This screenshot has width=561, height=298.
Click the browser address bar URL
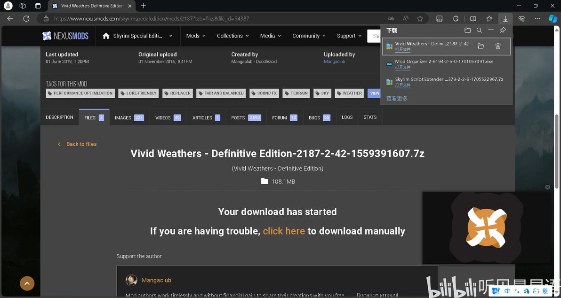152,19
